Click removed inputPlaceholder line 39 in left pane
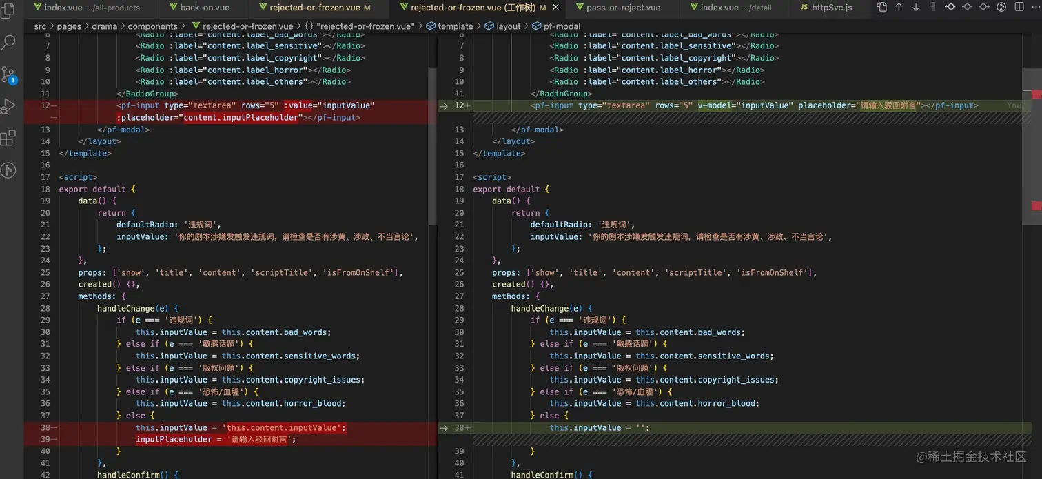 (x=216, y=440)
